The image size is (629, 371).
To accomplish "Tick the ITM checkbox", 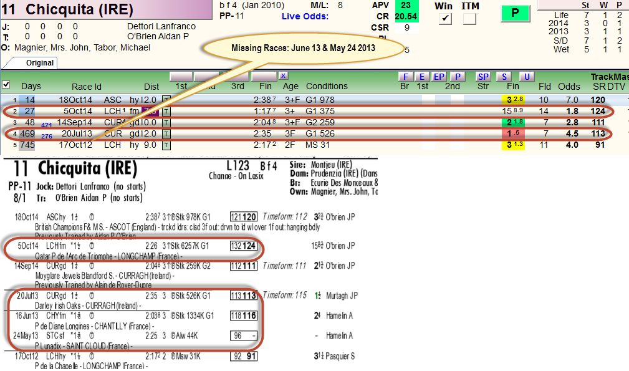I will coord(469,19).
